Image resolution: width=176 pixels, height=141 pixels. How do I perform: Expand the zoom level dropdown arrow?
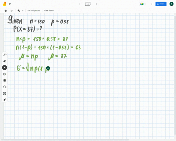(23, 11)
